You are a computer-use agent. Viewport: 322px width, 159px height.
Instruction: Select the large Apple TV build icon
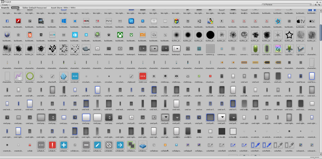[x=300, y=21]
